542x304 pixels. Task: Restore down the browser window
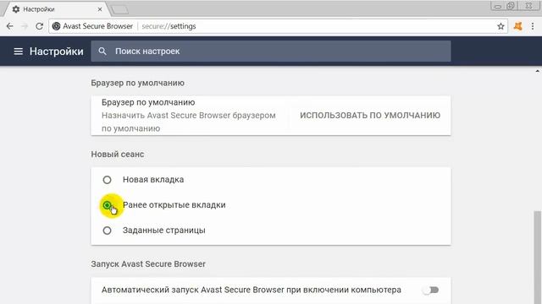click(x=511, y=6)
